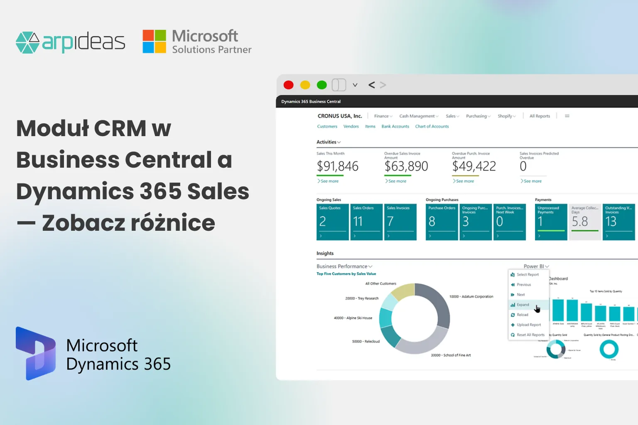The image size is (638, 425).
Task: Go to Items link
Action: click(x=370, y=127)
